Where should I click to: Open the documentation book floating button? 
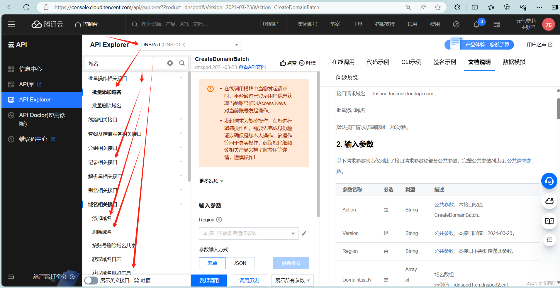pos(549,221)
